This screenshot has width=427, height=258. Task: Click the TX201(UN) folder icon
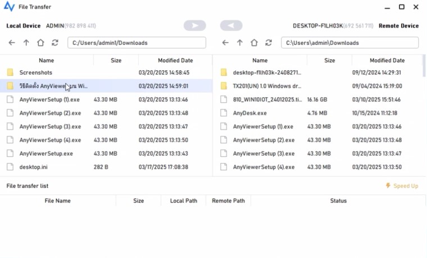tap(224, 86)
